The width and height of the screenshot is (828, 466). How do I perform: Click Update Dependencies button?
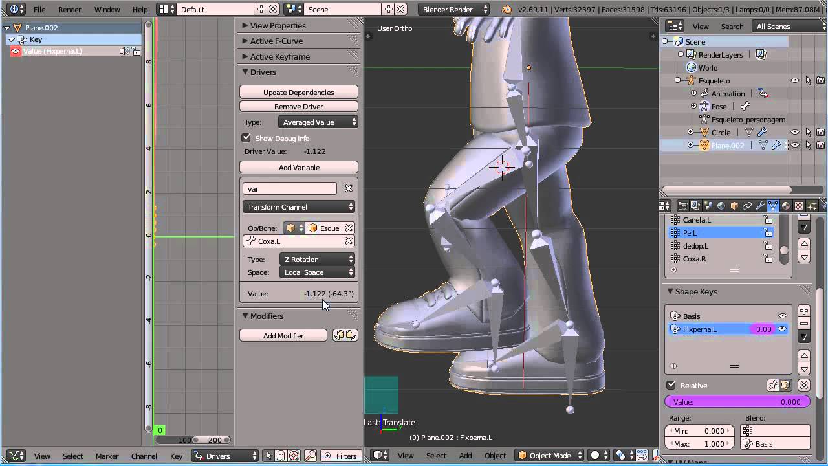coord(299,92)
